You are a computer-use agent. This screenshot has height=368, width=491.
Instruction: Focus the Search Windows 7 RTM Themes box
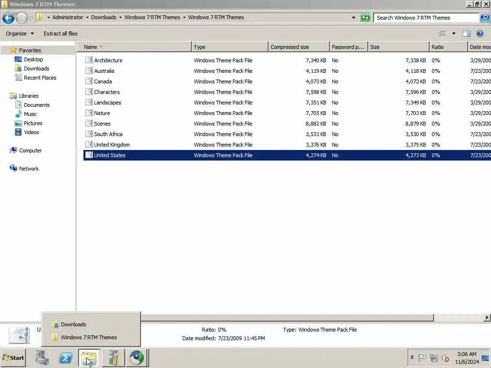(x=426, y=18)
